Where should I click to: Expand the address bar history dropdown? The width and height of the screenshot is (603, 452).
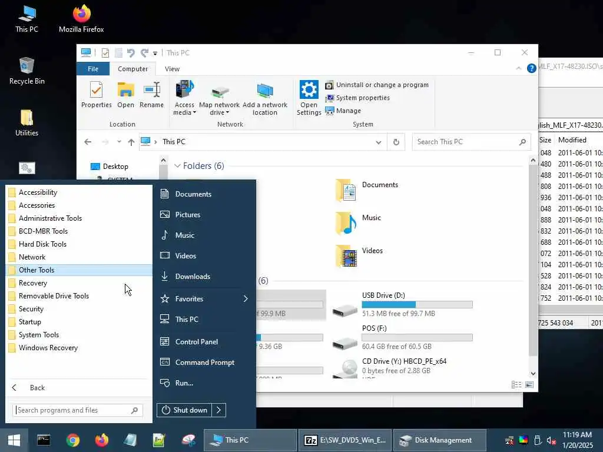[379, 142]
